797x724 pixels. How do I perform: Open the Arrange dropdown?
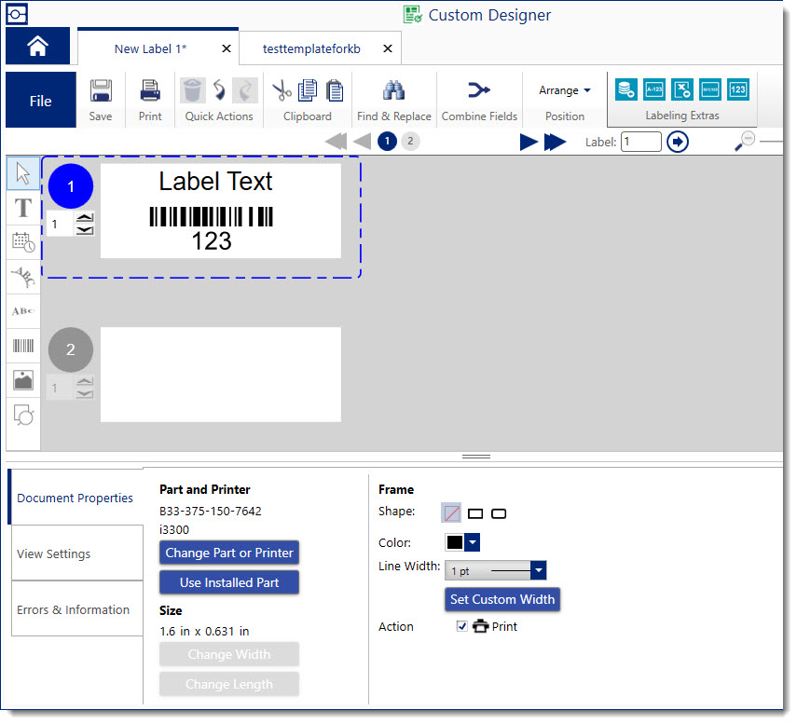pos(565,90)
